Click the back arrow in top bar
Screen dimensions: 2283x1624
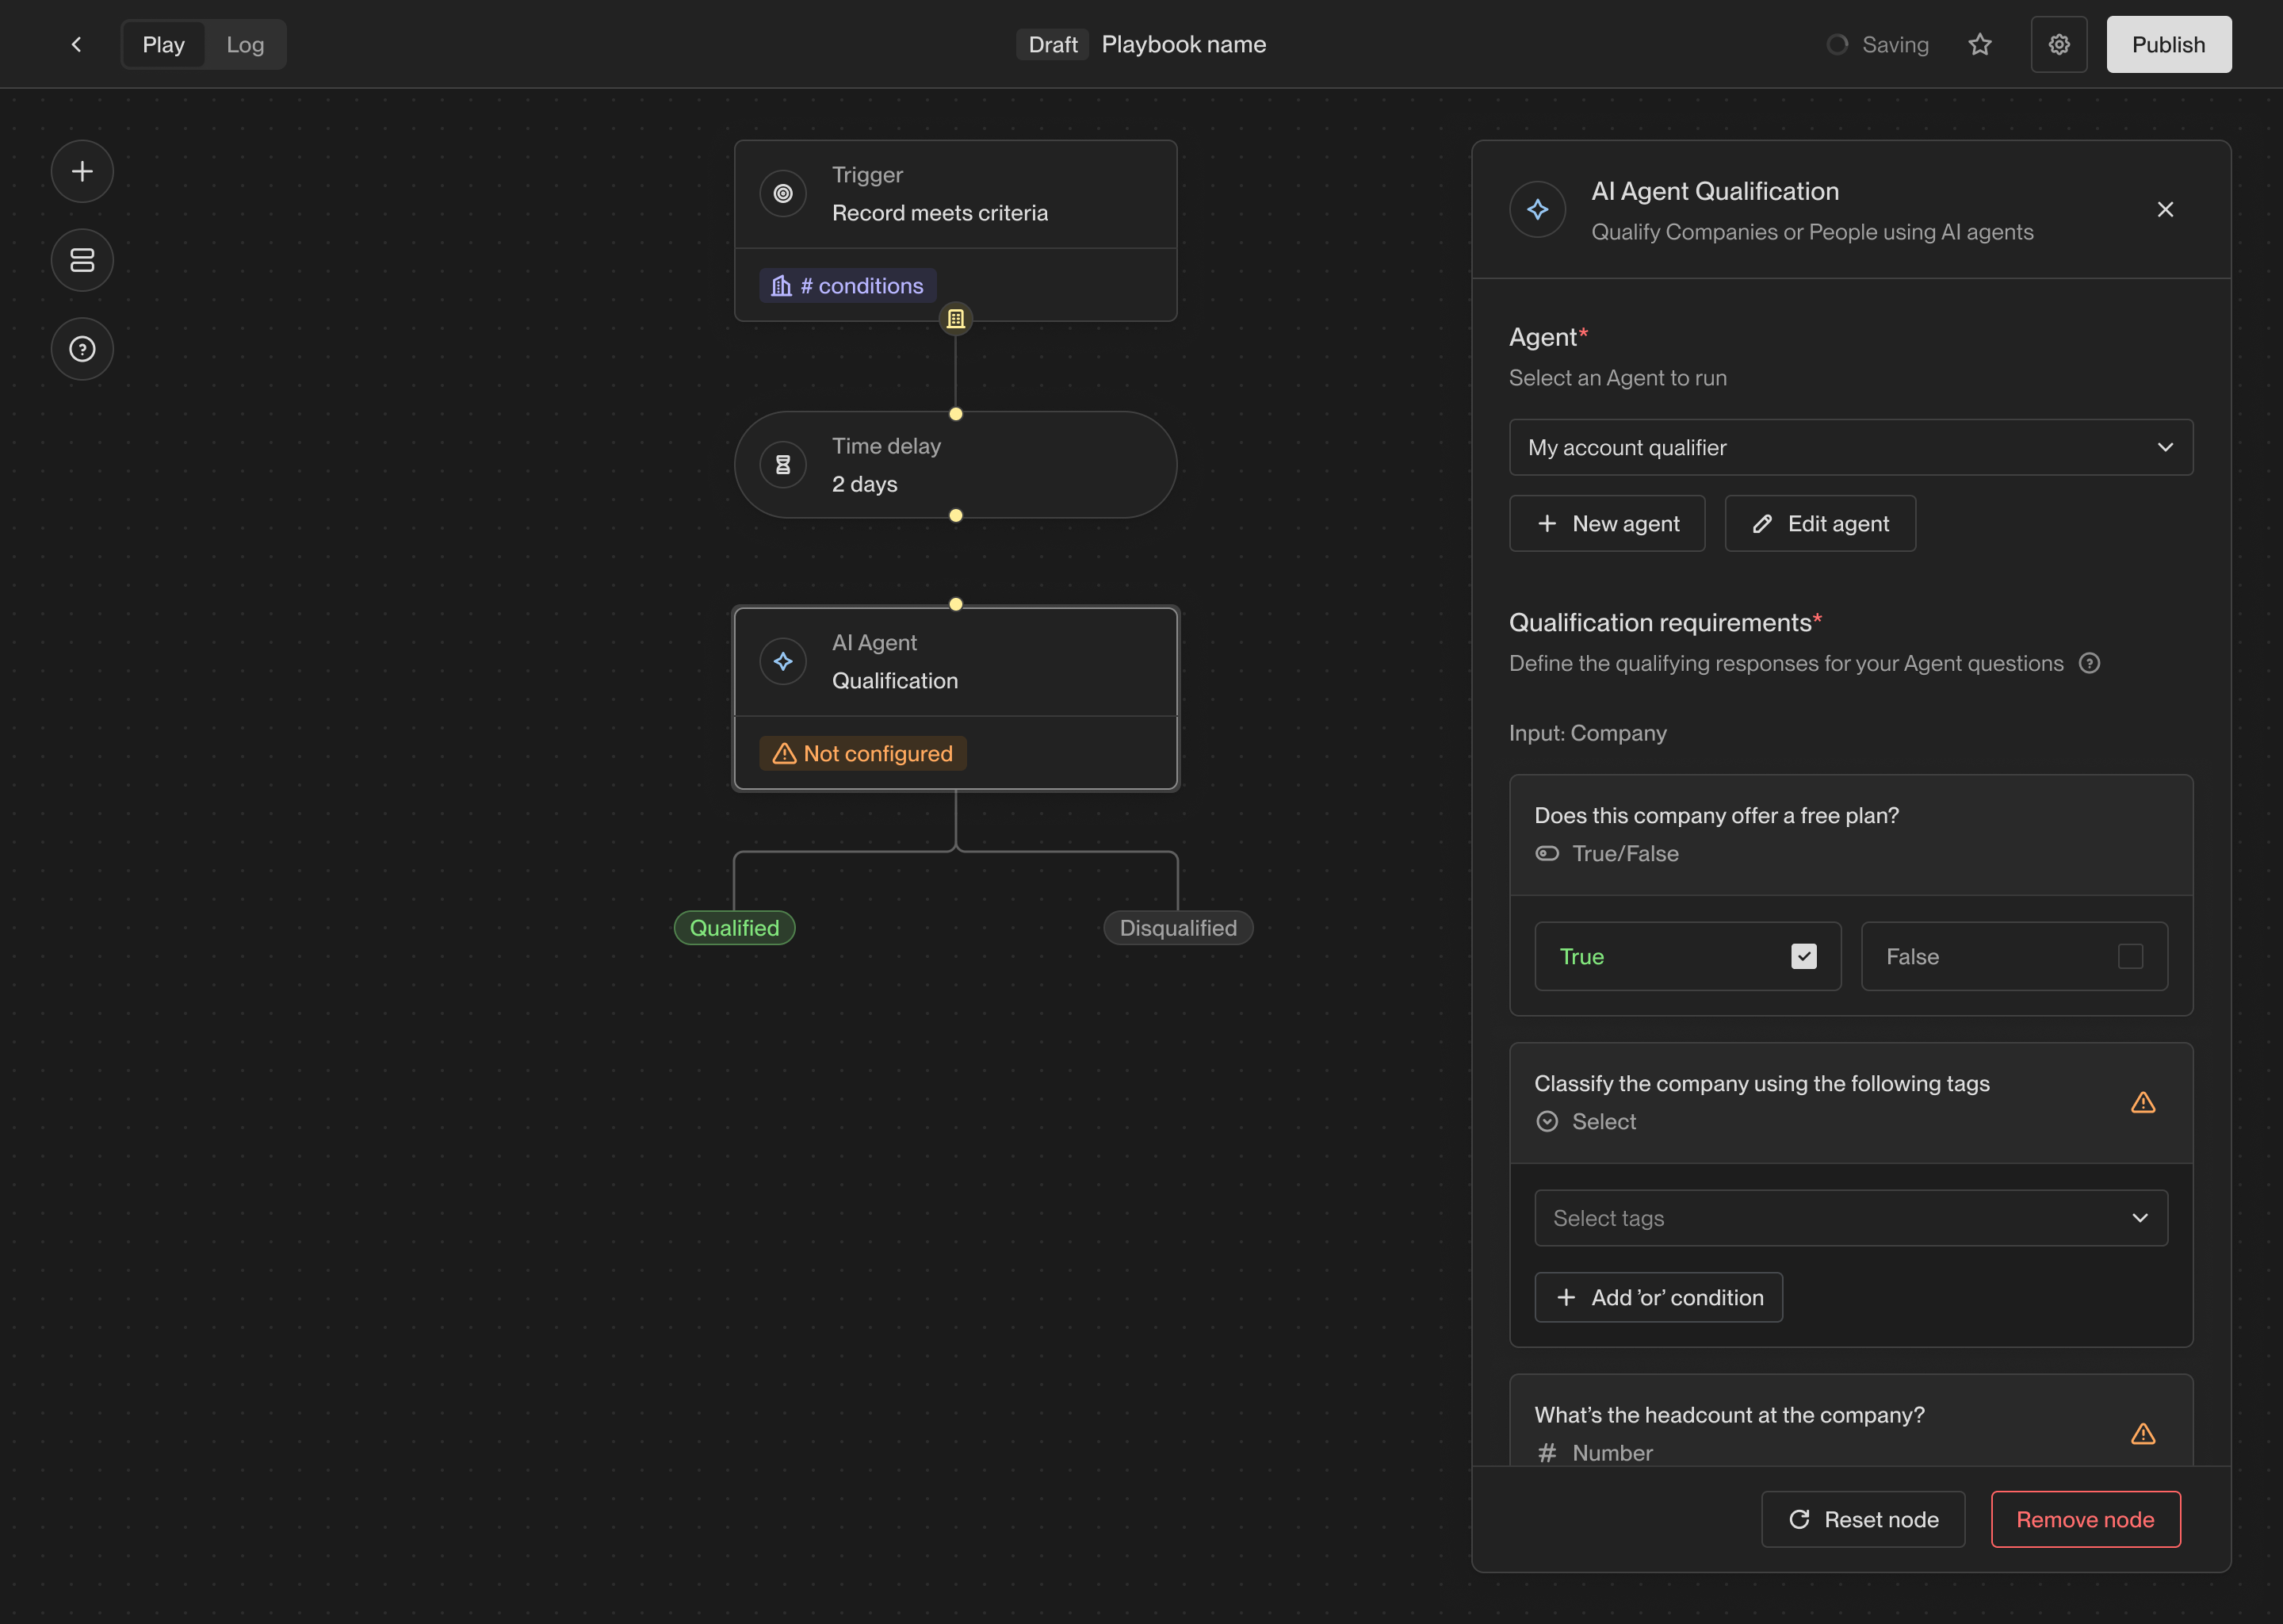coord(76,45)
